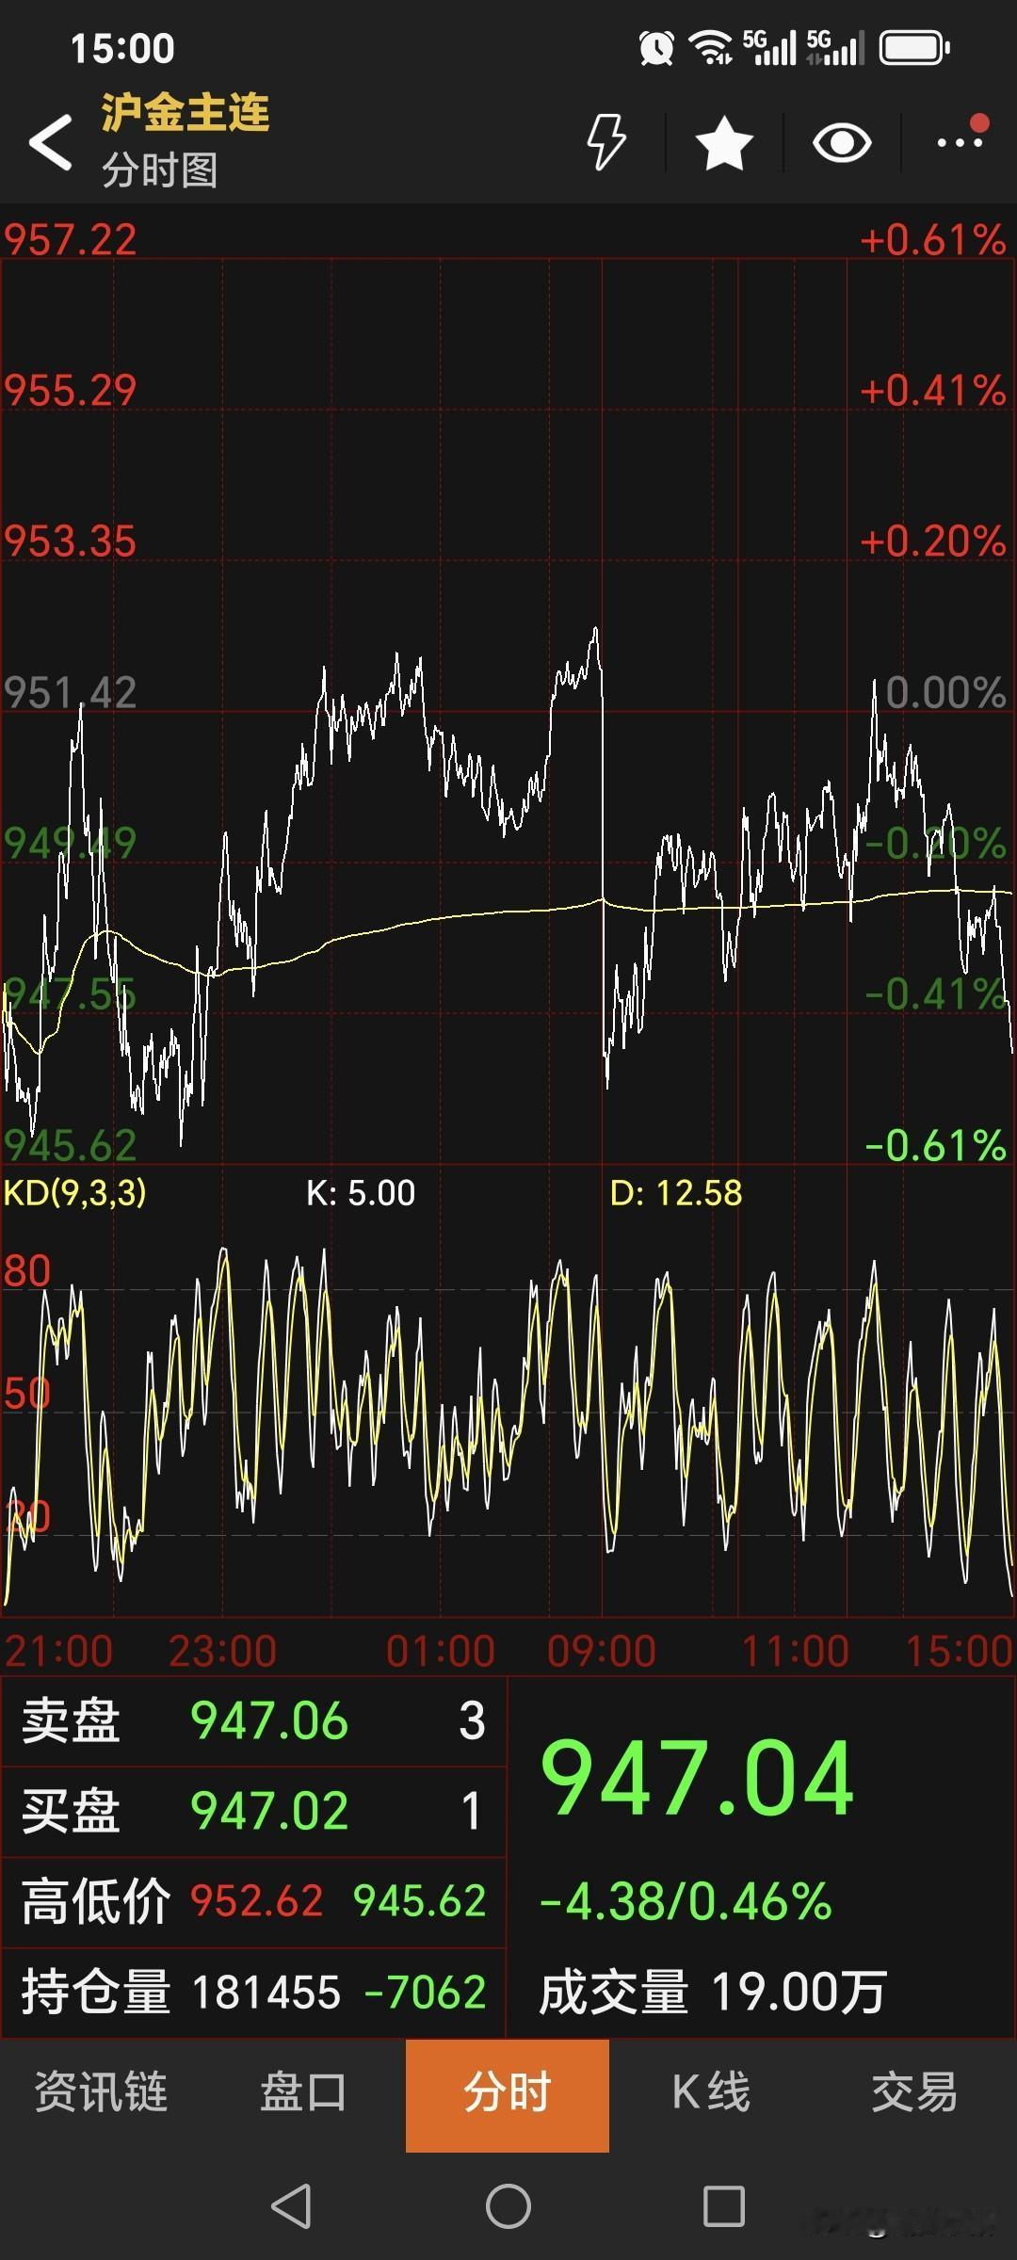The height and width of the screenshot is (2260, 1017).
Task: Tap the 23:00 time axis label
Action: click(x=222, y=1651)
